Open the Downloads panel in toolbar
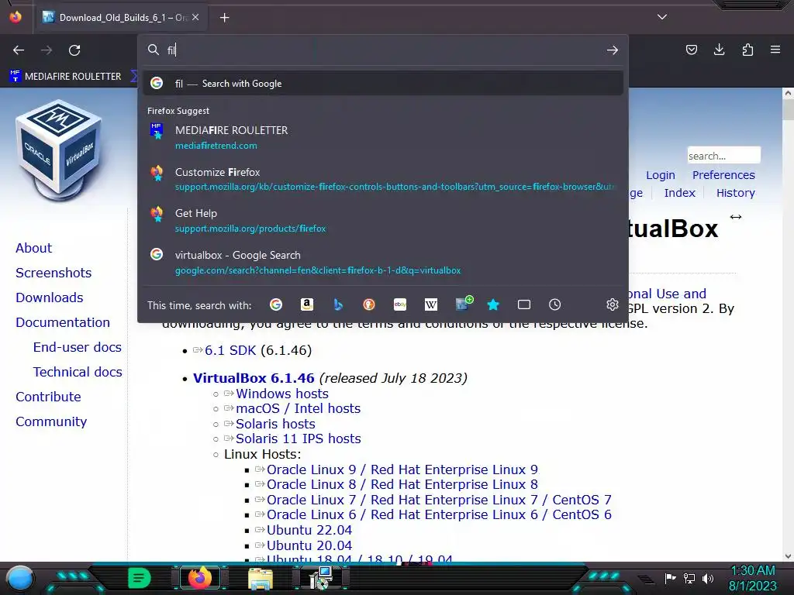The height and width of the screenshot is (595, 794). click(x=719, y=50)
